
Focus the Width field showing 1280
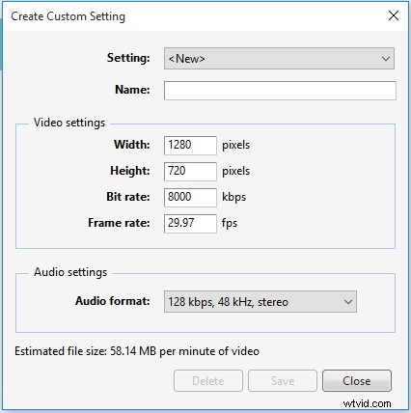coord(190,145)
